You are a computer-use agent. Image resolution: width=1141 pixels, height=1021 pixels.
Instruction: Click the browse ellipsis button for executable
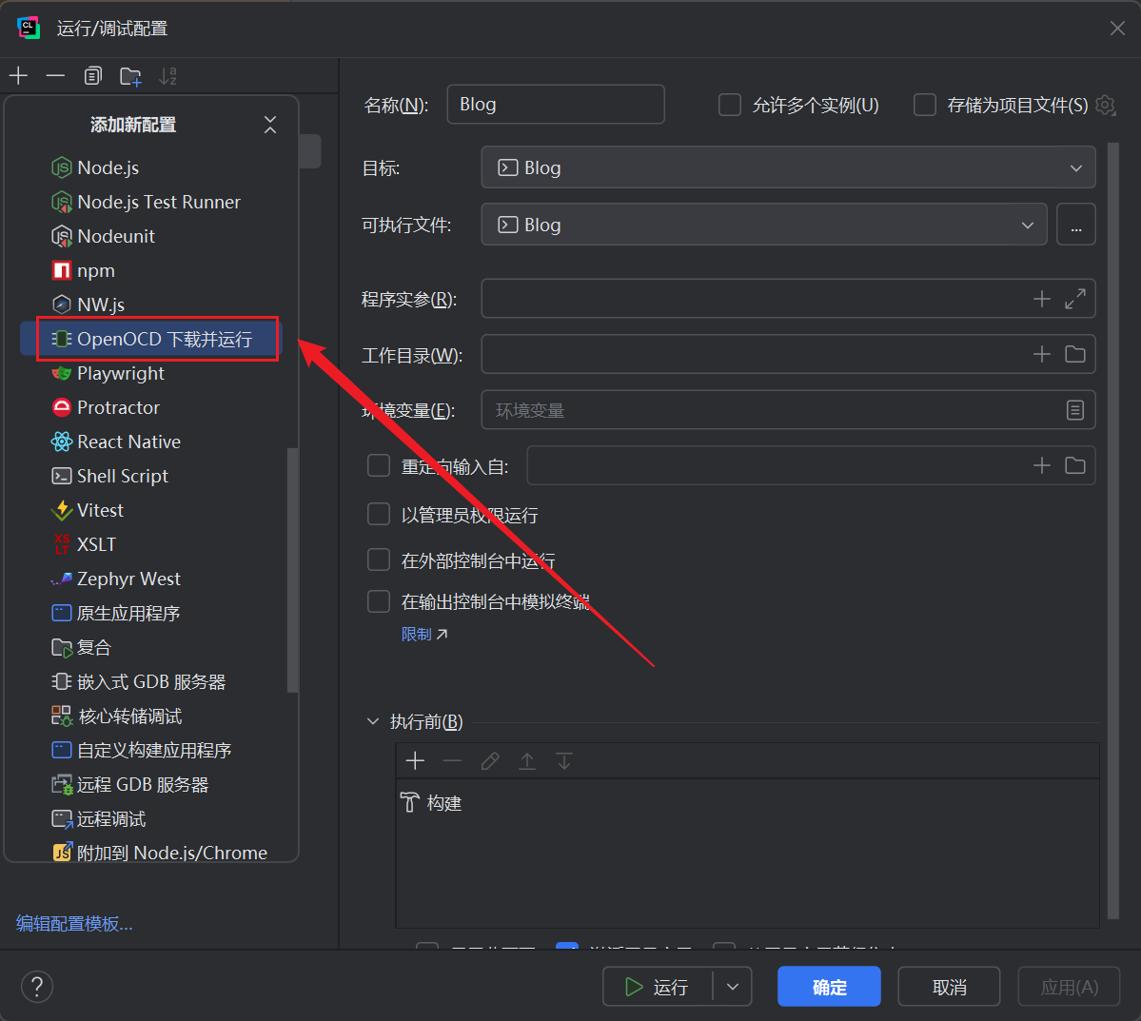[1075, 225]
